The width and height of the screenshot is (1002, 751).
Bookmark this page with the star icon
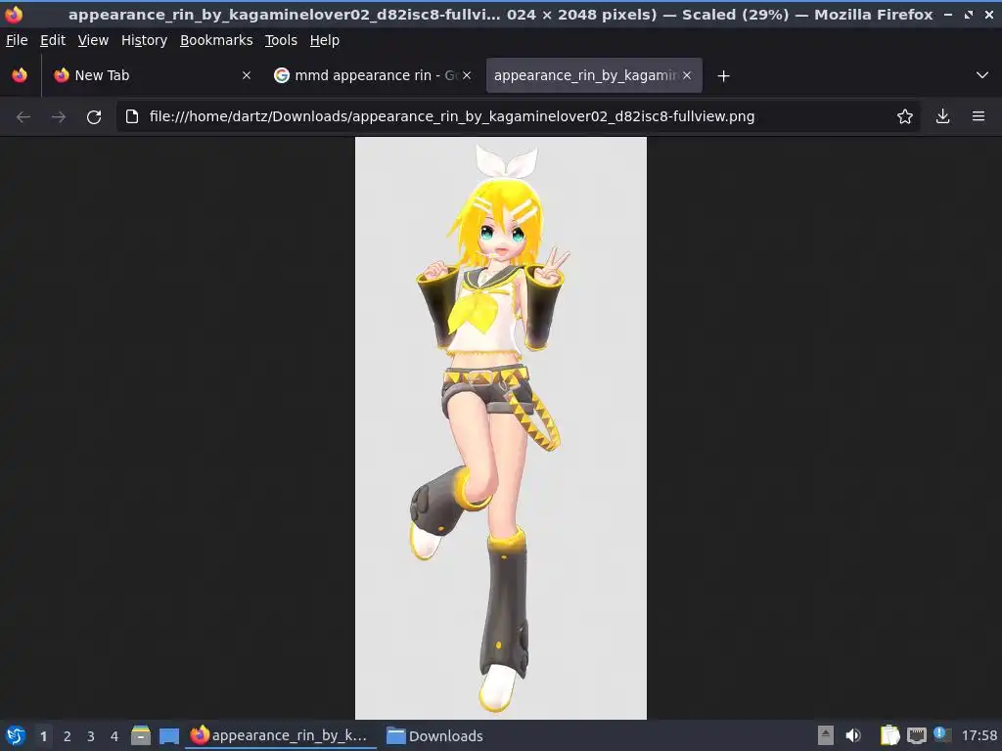click(x=905, y=116)
